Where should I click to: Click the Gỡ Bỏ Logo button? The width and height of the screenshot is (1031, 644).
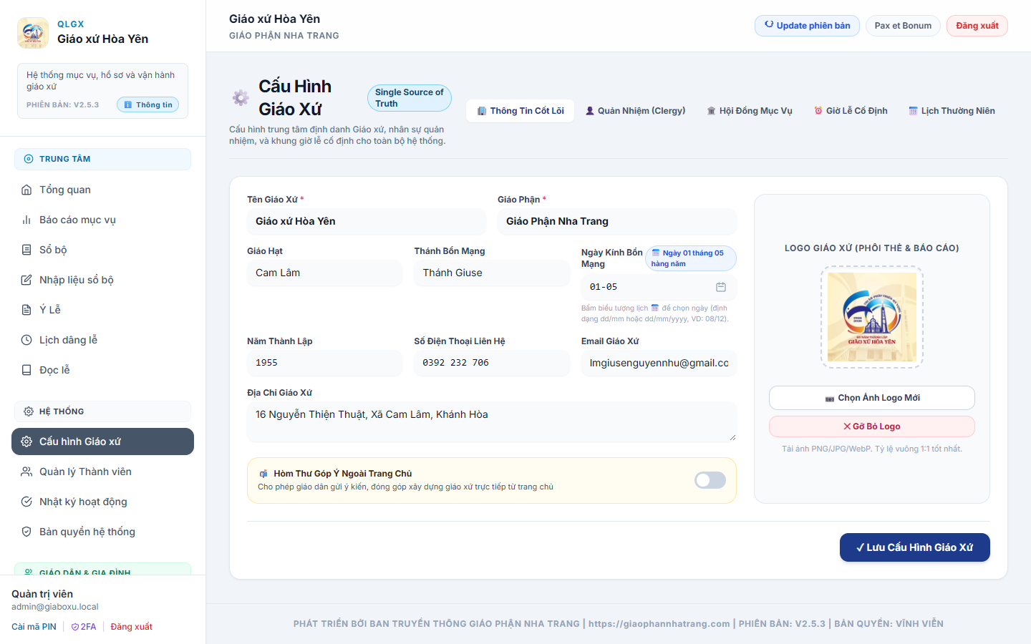coord(872,426)
